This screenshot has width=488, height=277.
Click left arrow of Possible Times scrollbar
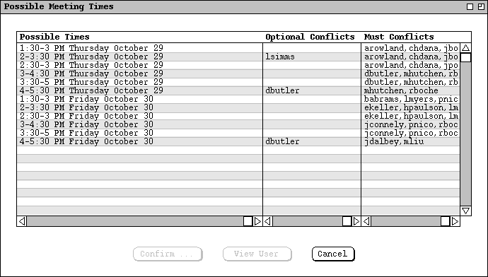(x=22, y=221)
